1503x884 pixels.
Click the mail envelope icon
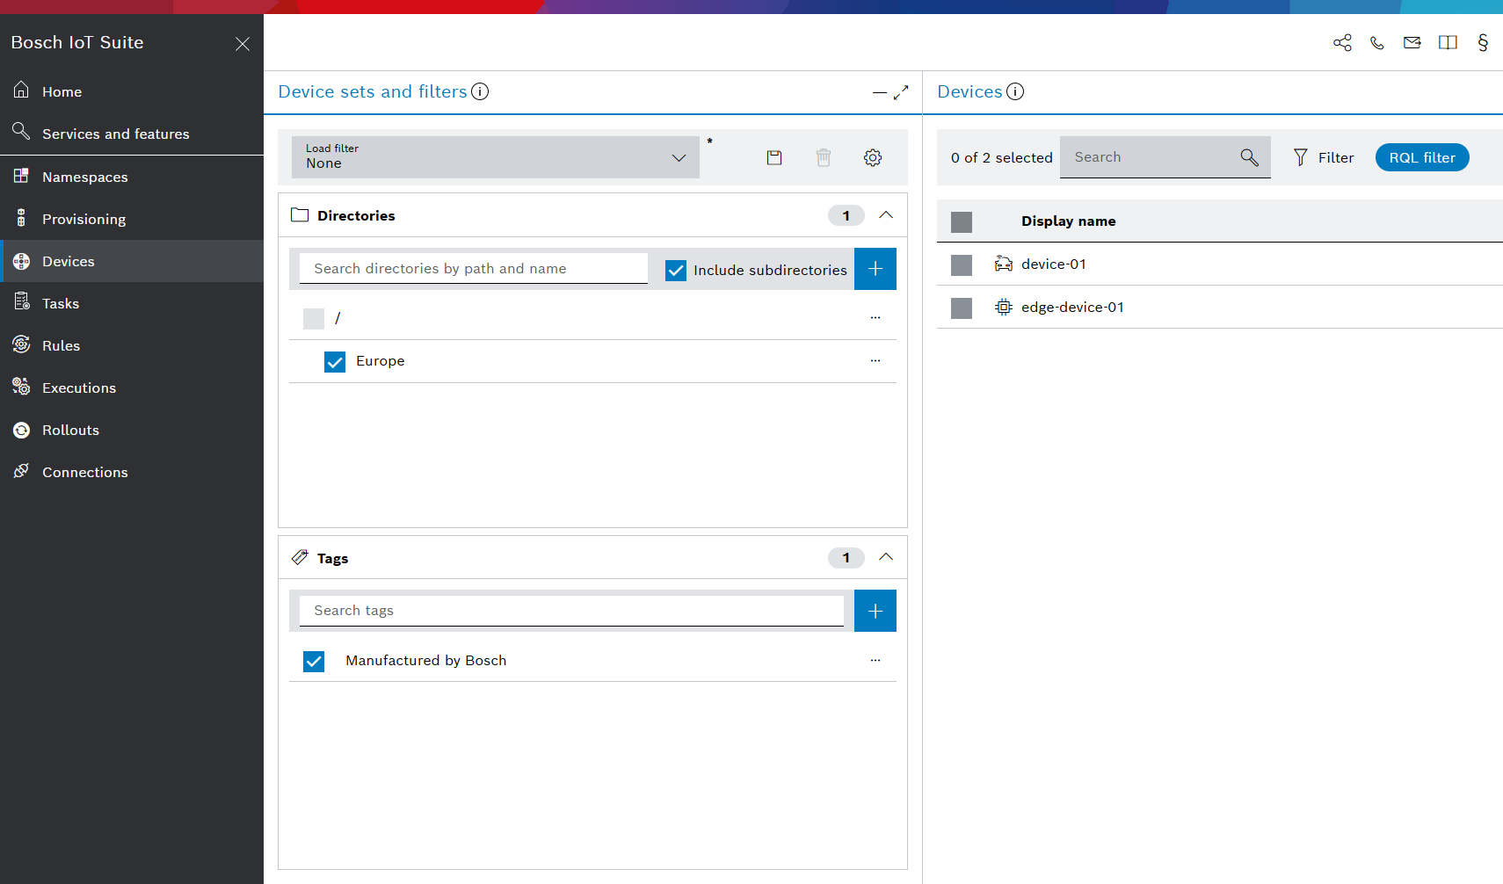click(x=1412, y=42)
